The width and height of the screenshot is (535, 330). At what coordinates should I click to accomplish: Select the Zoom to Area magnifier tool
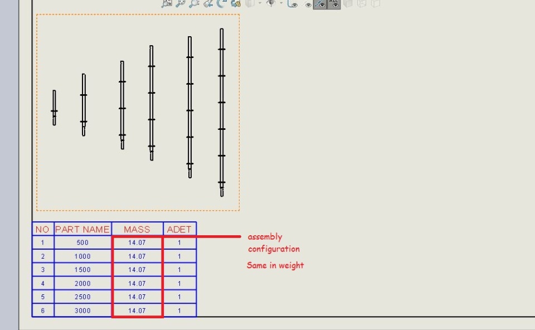click(181, 3)
